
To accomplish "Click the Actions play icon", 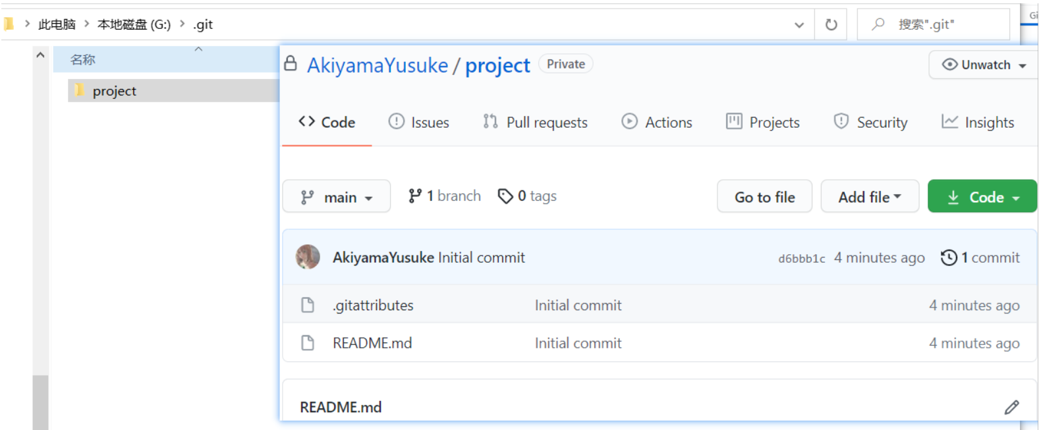I will pos(629,121).
